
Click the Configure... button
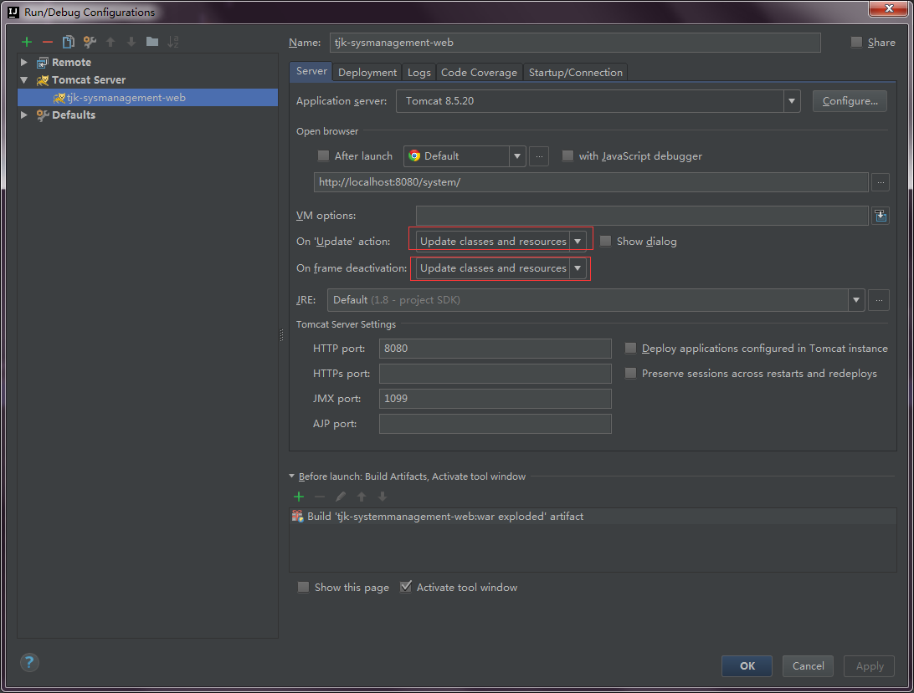tap(850, 101)
